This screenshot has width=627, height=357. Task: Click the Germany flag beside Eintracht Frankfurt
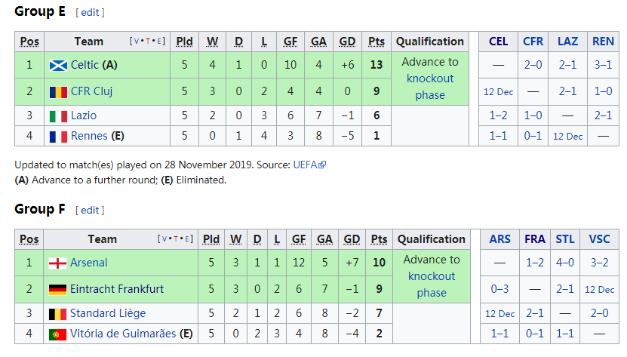pyautogui.click(x=58, y=289)
